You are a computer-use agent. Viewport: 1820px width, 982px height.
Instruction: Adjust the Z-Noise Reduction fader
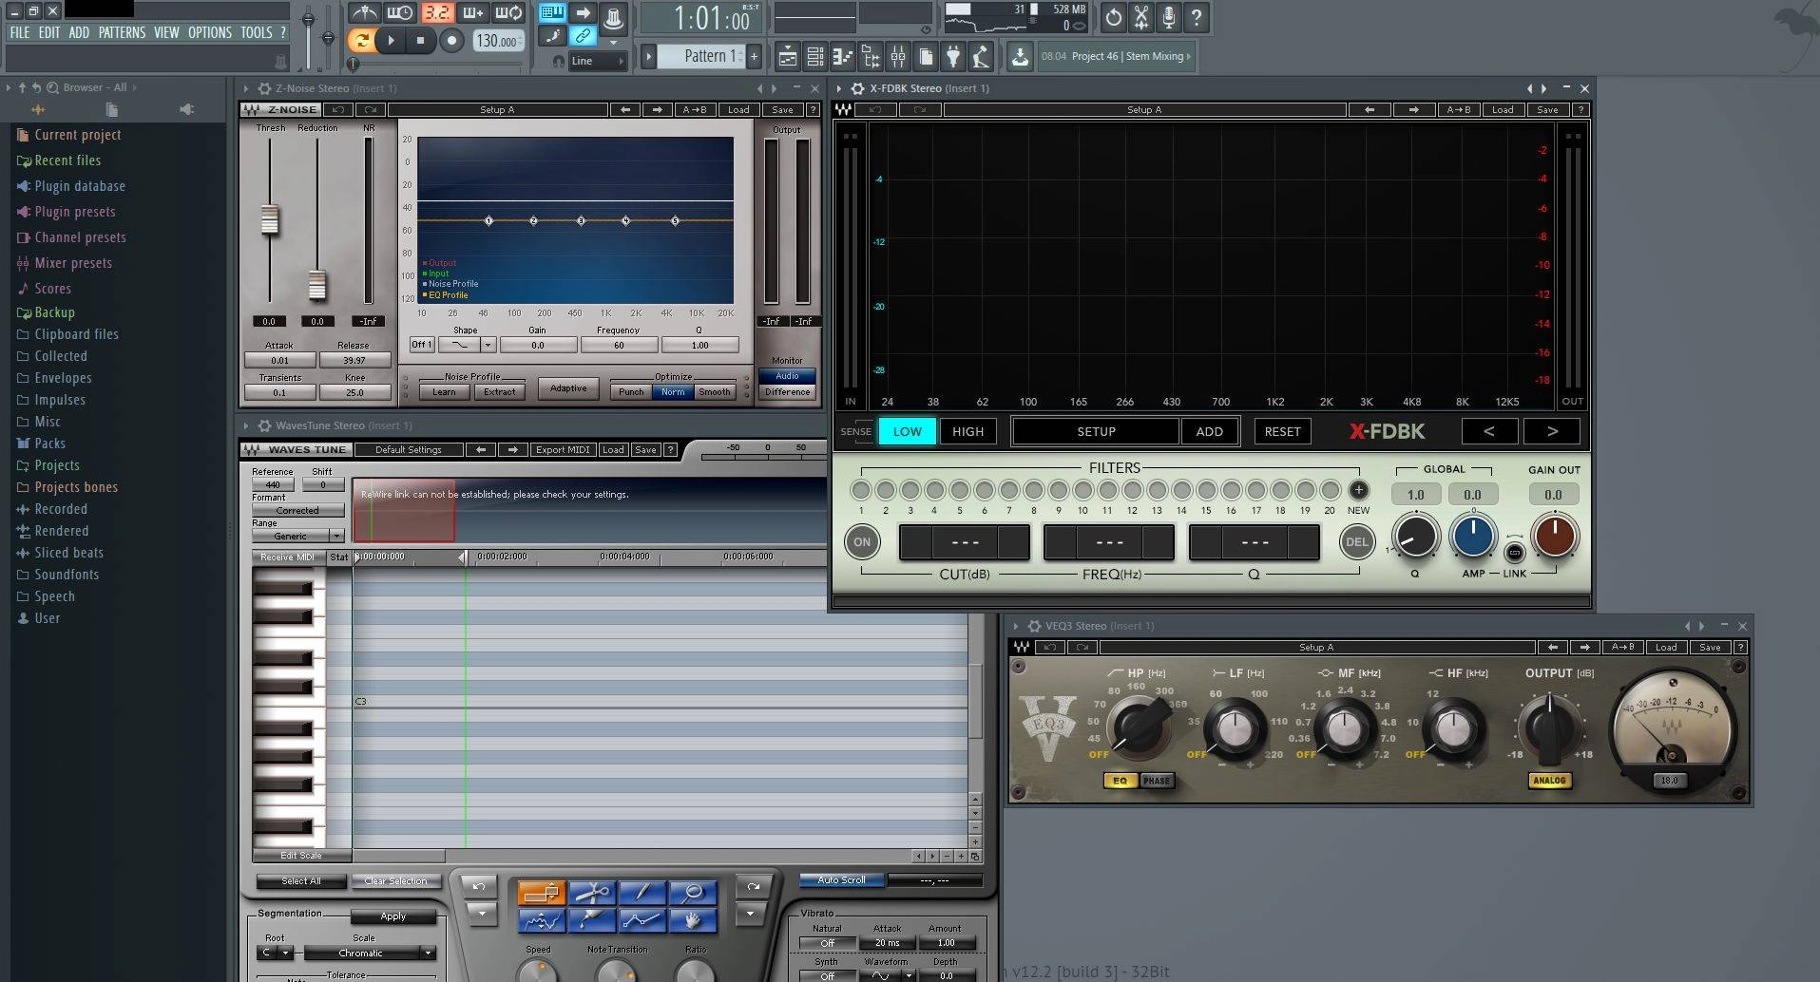click(317, 284)
